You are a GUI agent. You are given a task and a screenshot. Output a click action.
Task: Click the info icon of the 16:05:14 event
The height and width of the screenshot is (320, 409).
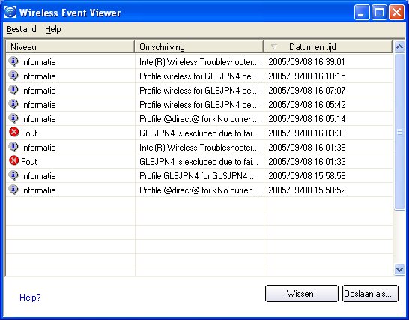pos(13,118)
